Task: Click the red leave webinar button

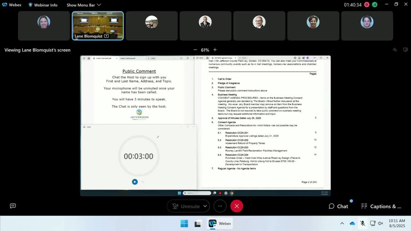Action: pos(237,206)
